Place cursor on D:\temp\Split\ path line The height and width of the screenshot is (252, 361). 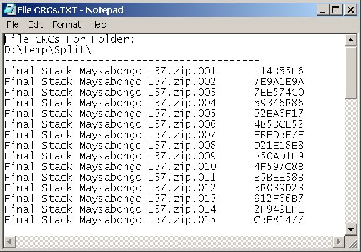[x=48, y=50]
